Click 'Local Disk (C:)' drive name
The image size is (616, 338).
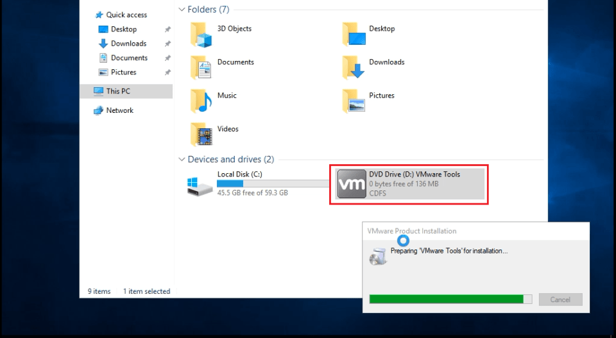click(239, 174)
